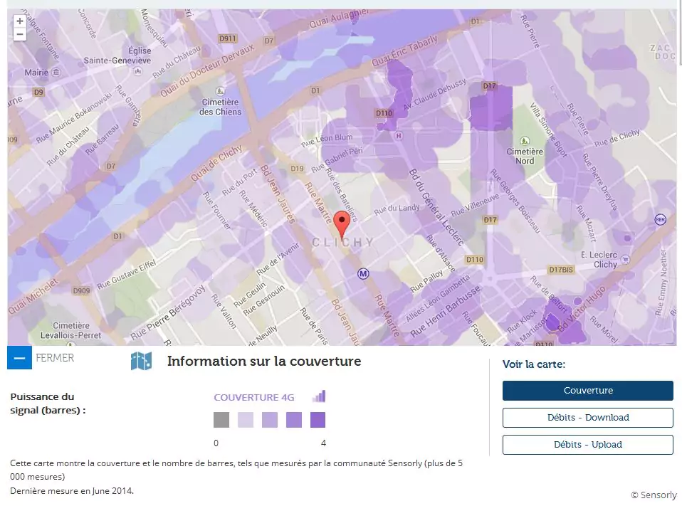Viewport: 682px width, 506px height.
Task: Click the folded map icon beside Information
Action: pos(141,361)
